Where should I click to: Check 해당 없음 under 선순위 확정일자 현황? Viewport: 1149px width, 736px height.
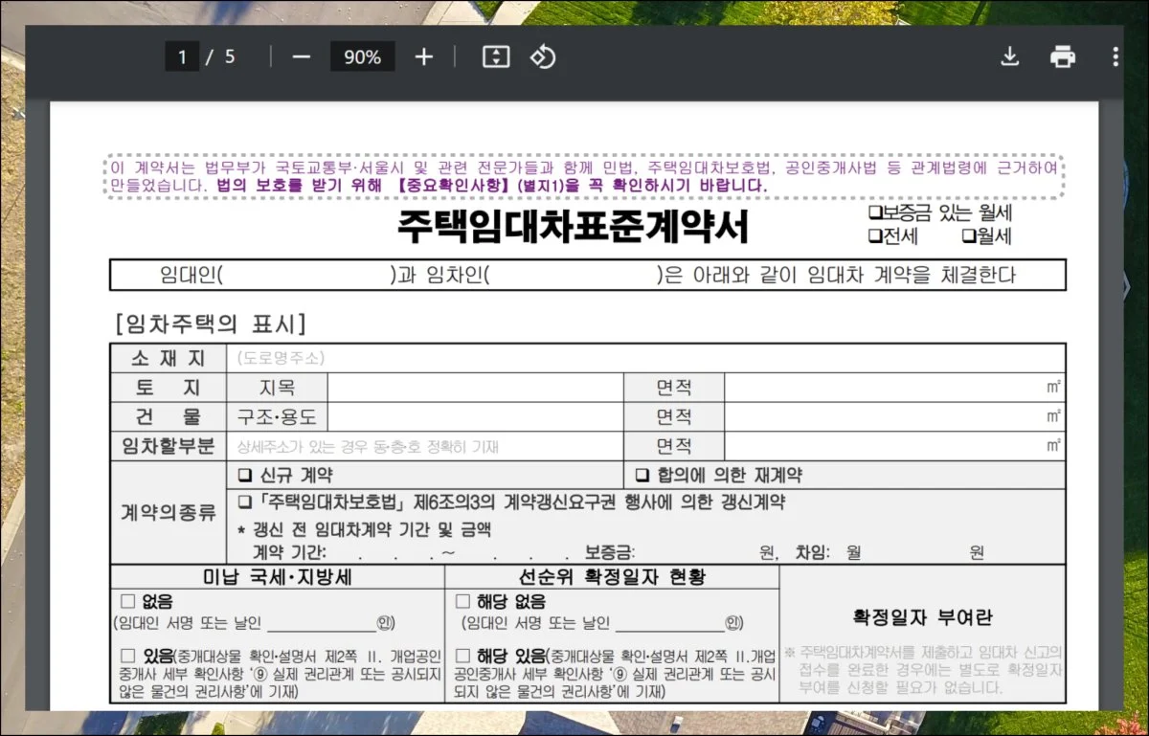pos(462,602)
